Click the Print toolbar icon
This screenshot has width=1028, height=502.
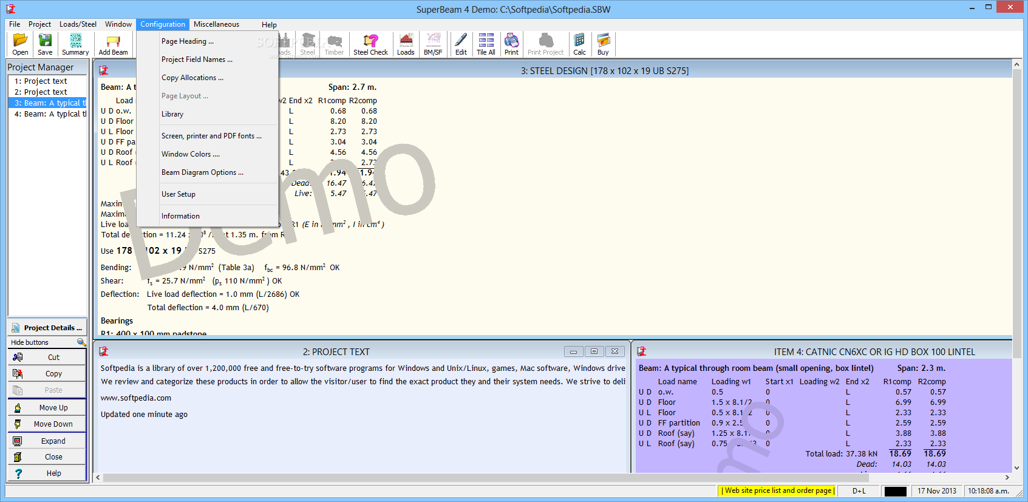[511, 44]
